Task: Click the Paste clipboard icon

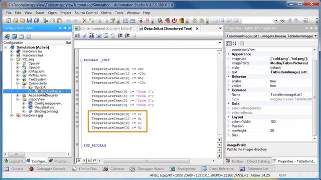Action: click(59, 20)
